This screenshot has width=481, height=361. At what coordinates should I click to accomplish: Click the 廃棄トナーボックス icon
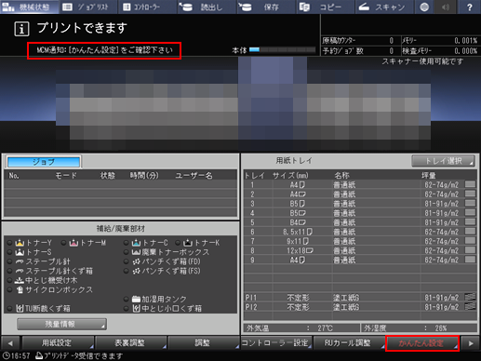coord(137,252)
